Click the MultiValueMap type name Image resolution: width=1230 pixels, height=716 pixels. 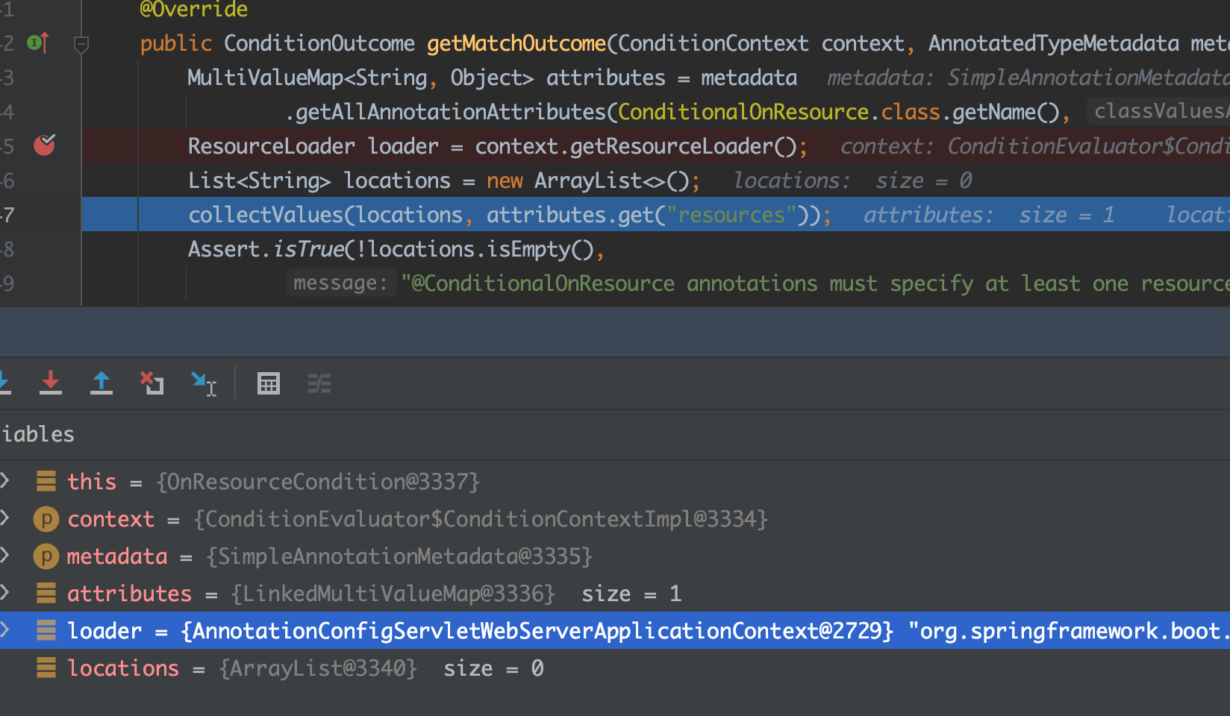click(265, 78)
